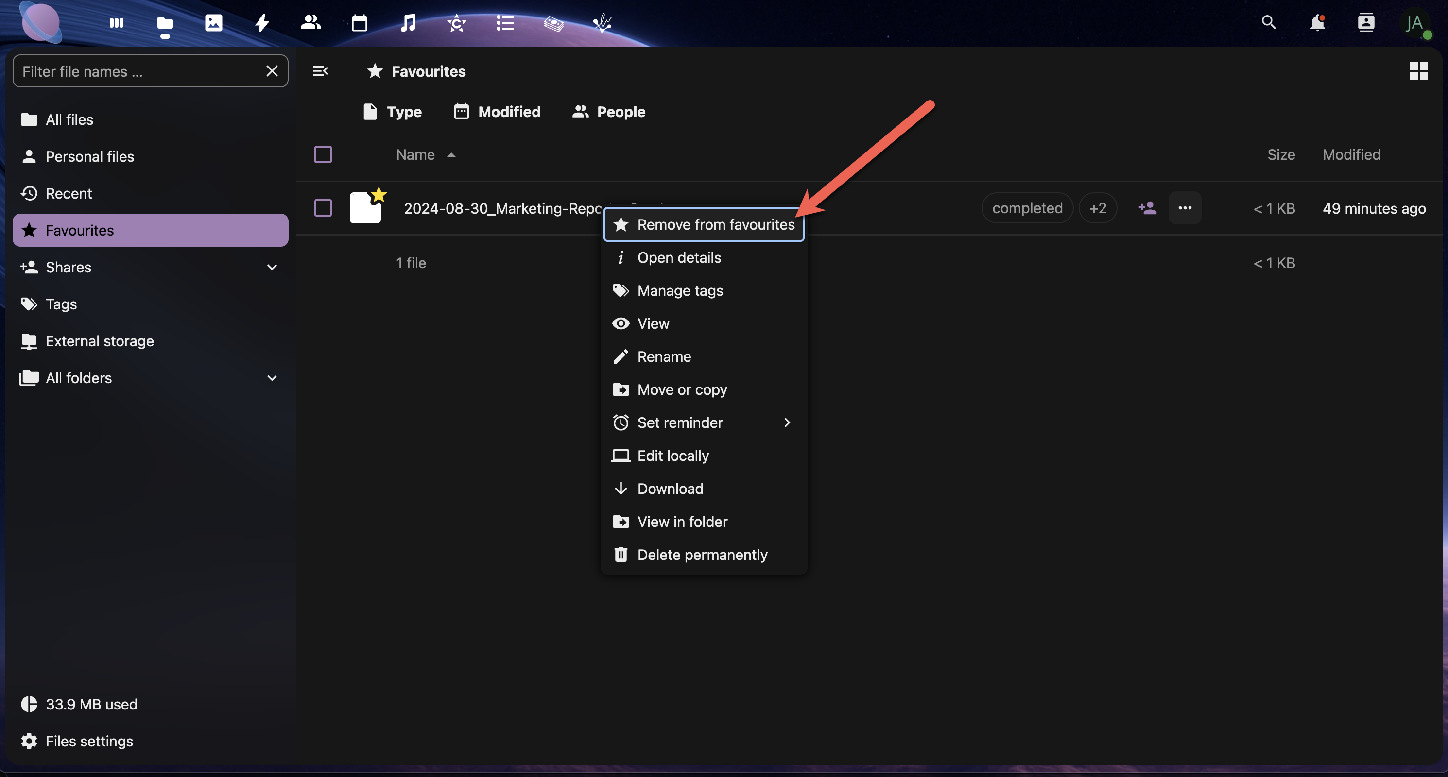Image resolution: width=1448 pixels, height=777 pixels.
Task: Collapse the files navigation sidebar
Action: (x=320, y=71)
